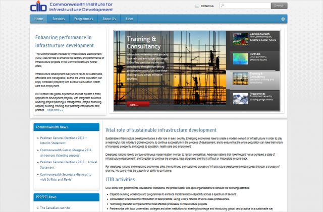Image resolution: width=323 pixels, height=212 pixels.
Task: Click the Training & Consultancy slide heading
Action: 143,43
